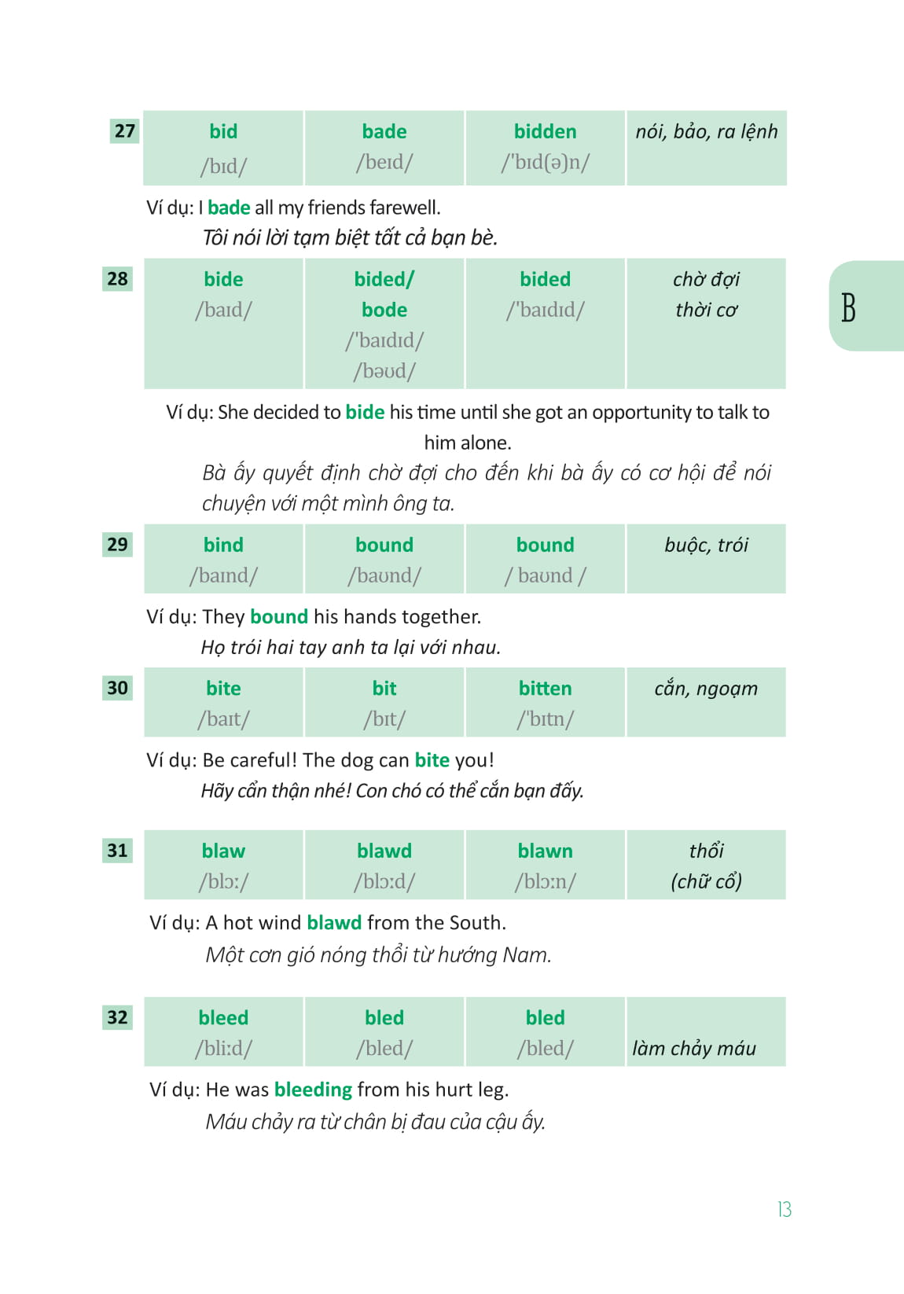The width and height of the screenshot is (904, 1294).
Task: Click entry number 28 label
Action: 117,278
